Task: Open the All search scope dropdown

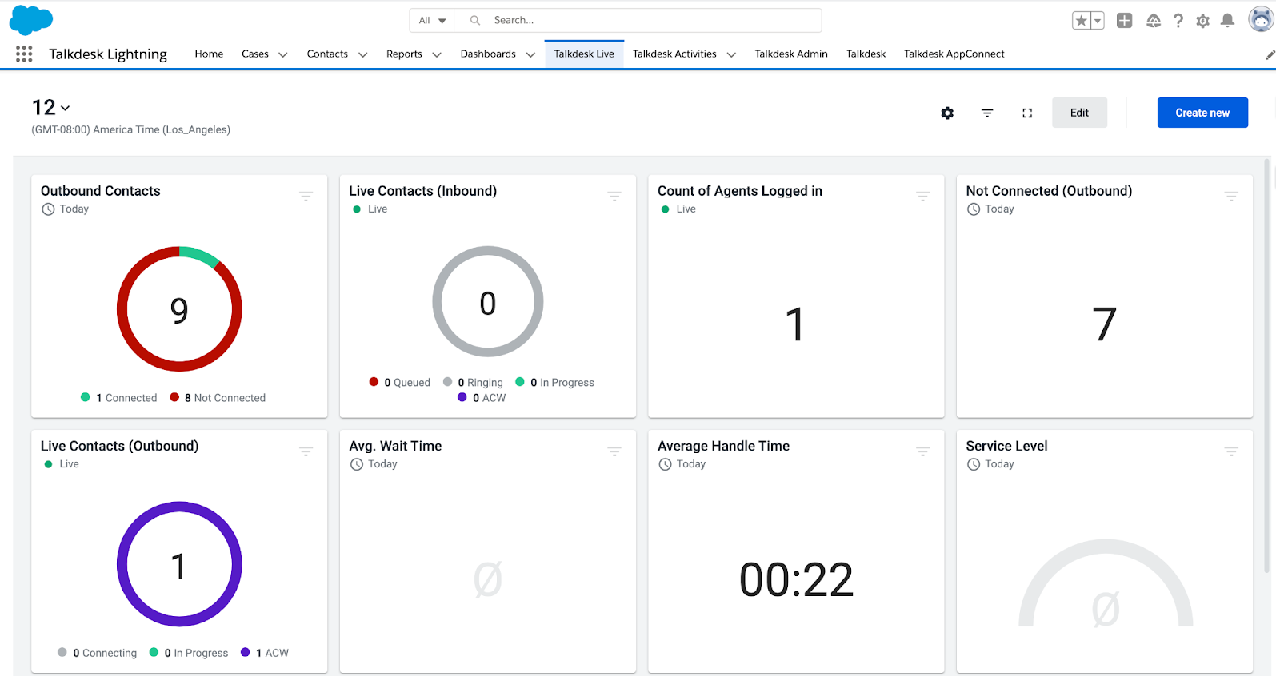Action: pyautogui.click(x=432, y=20)
